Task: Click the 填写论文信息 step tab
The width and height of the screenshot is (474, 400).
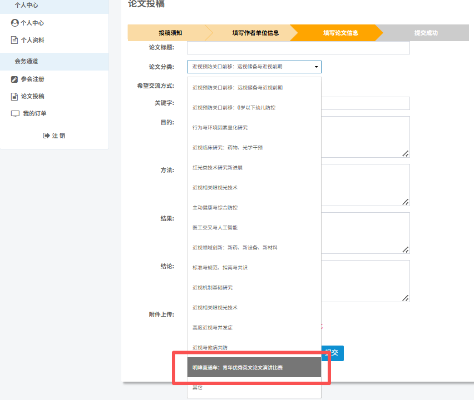Action: (340, 33)
